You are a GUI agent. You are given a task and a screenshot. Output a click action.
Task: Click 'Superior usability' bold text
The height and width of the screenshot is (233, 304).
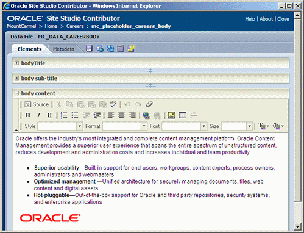tap(57, 168)
